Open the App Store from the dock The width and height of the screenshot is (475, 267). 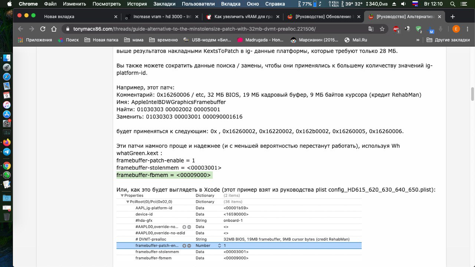pos(7,114)
